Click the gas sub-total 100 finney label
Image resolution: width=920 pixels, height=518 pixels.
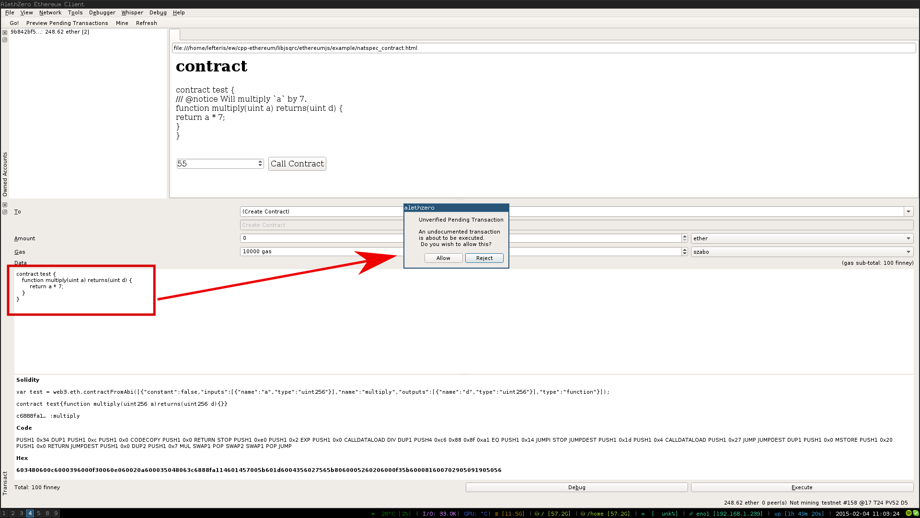coord(877,263)
